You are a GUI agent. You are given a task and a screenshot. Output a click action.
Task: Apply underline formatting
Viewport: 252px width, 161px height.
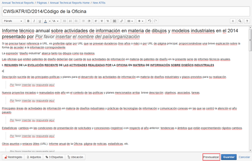point(40,21)
